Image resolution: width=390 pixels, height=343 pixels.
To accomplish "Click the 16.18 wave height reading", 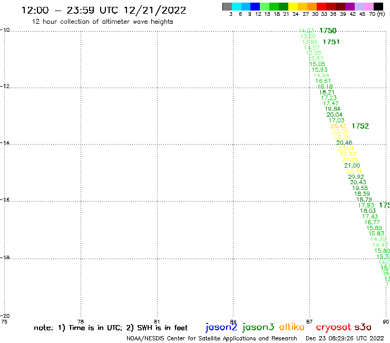I will pyautogui.click(x=325, y=87).
